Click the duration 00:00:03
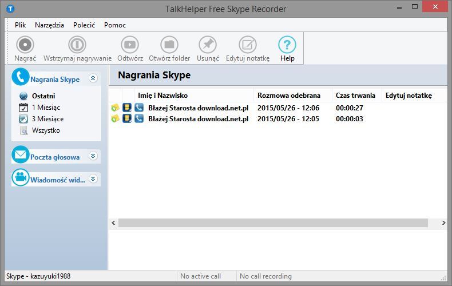Screen dimensions: 452x286 (350, 119)
